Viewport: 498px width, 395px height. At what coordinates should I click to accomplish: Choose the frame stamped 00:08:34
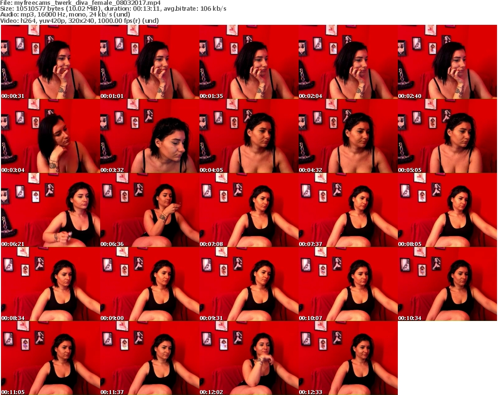click(x=51, y=284)
